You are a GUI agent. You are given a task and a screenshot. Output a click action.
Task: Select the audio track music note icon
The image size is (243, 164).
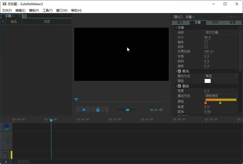point(6,141)
